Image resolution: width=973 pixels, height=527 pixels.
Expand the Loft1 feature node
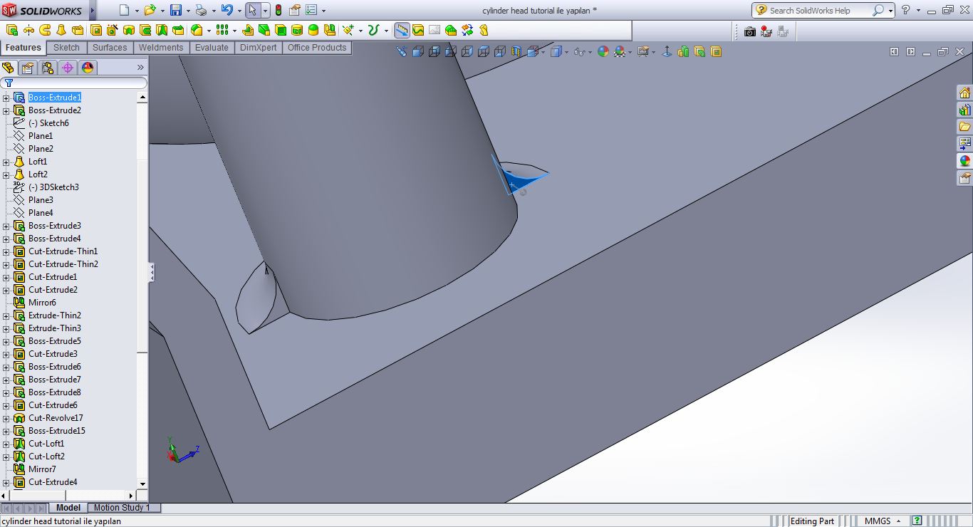[x=6, y=162]
